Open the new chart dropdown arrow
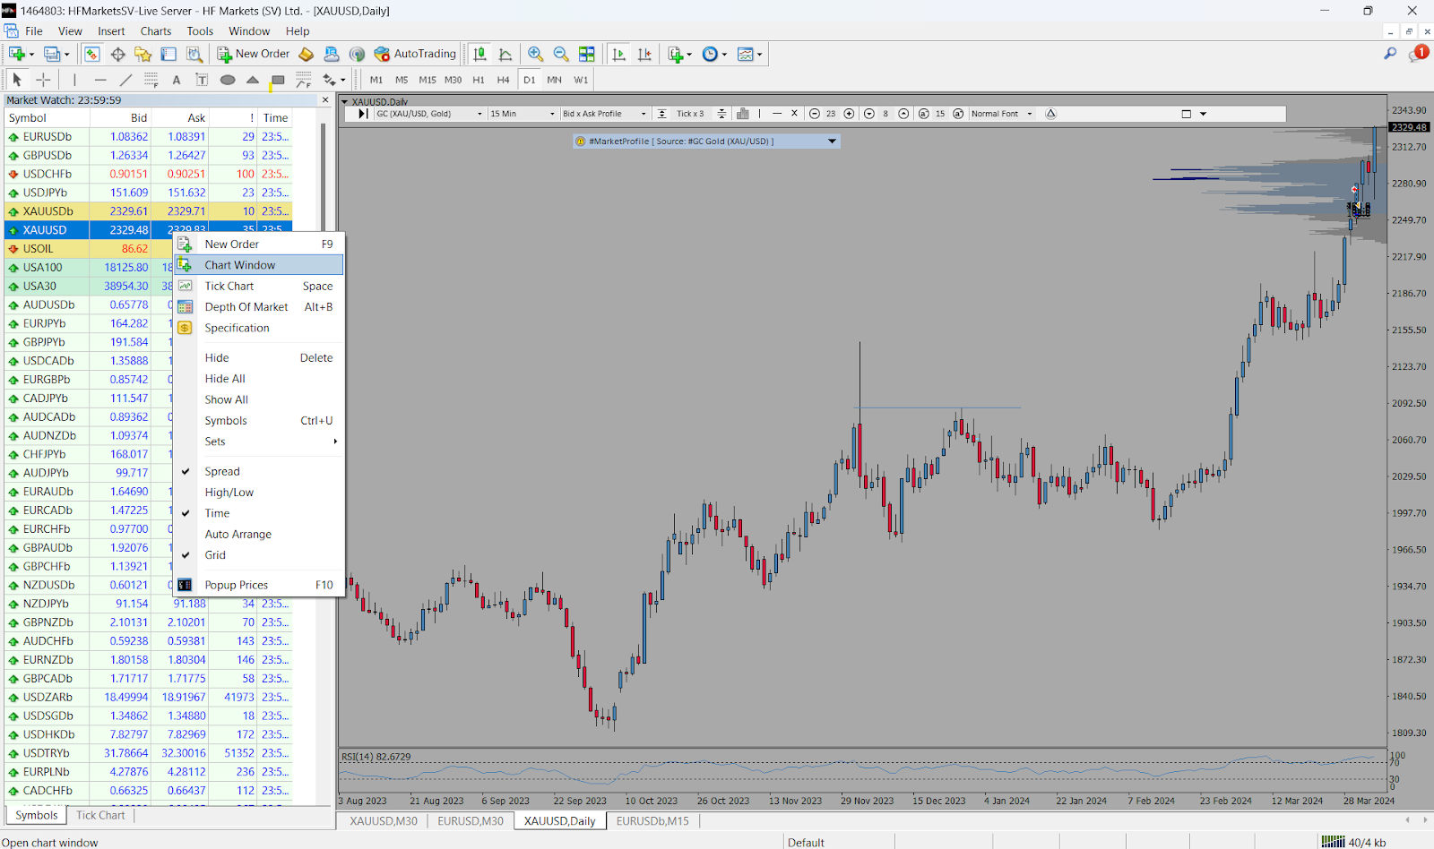Image resolution: width=1434 pixels, height=849 pixels. pyautogui.click(x=32, y=55)
